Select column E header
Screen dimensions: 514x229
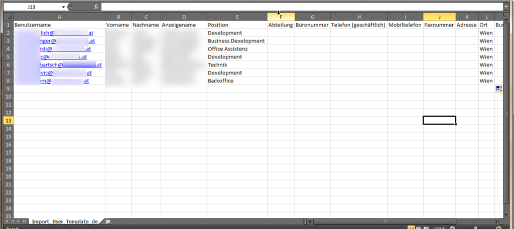click(237, 16)
